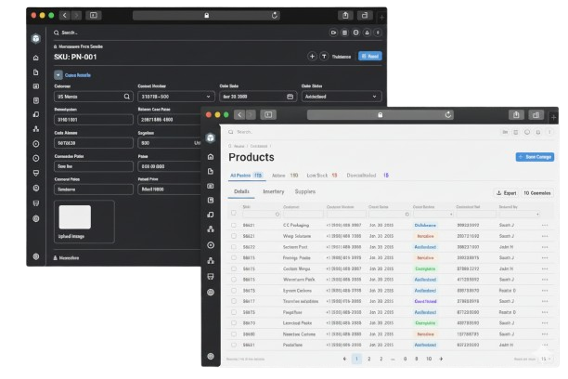
Task: Open the document icon in Products window sidebar
Action: tap(211, 171)
